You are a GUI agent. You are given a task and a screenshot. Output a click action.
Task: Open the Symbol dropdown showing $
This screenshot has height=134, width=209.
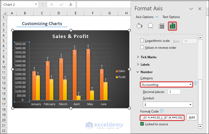click(168, 105)
